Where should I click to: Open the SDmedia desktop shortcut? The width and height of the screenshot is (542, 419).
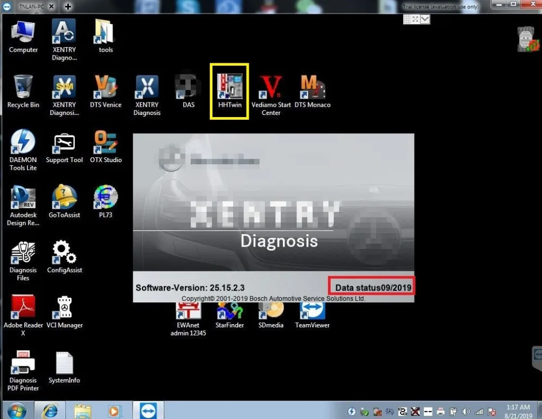click(x=271, y=314)
